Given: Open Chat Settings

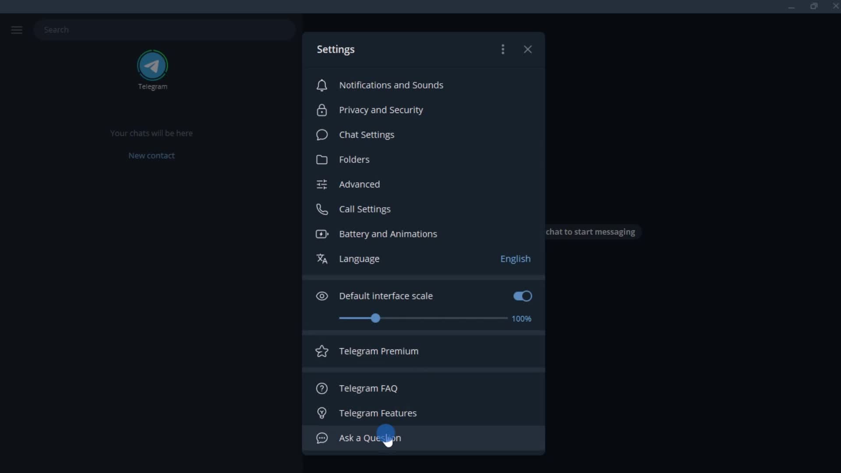Looking at the screenshot, I should pyautogui.click(x=424, y=134).
